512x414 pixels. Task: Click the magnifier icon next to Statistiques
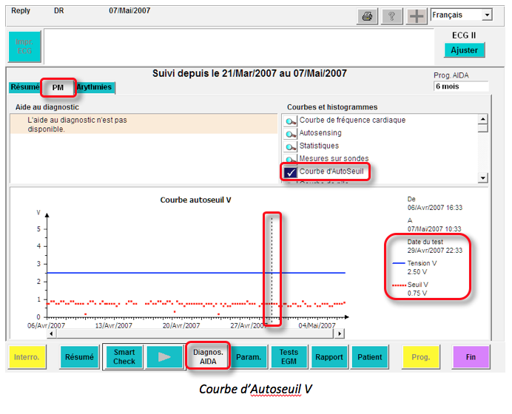[x=291, y=146]
